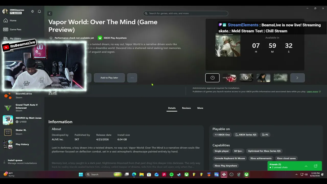Open Task View from the taskbar
The image size is (327, 184).
point(127,175)
